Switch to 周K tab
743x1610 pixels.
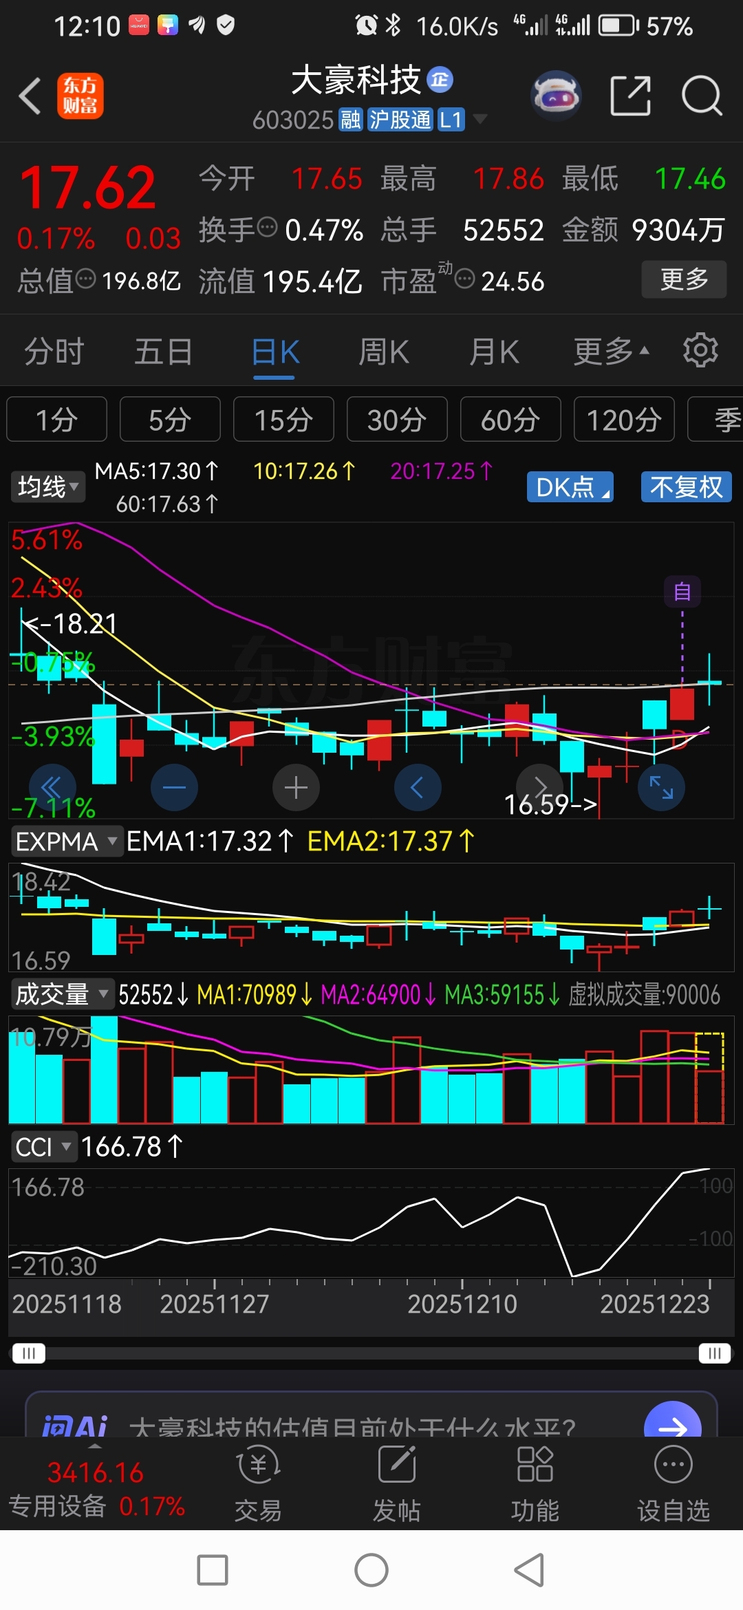[x=384, y=351]
